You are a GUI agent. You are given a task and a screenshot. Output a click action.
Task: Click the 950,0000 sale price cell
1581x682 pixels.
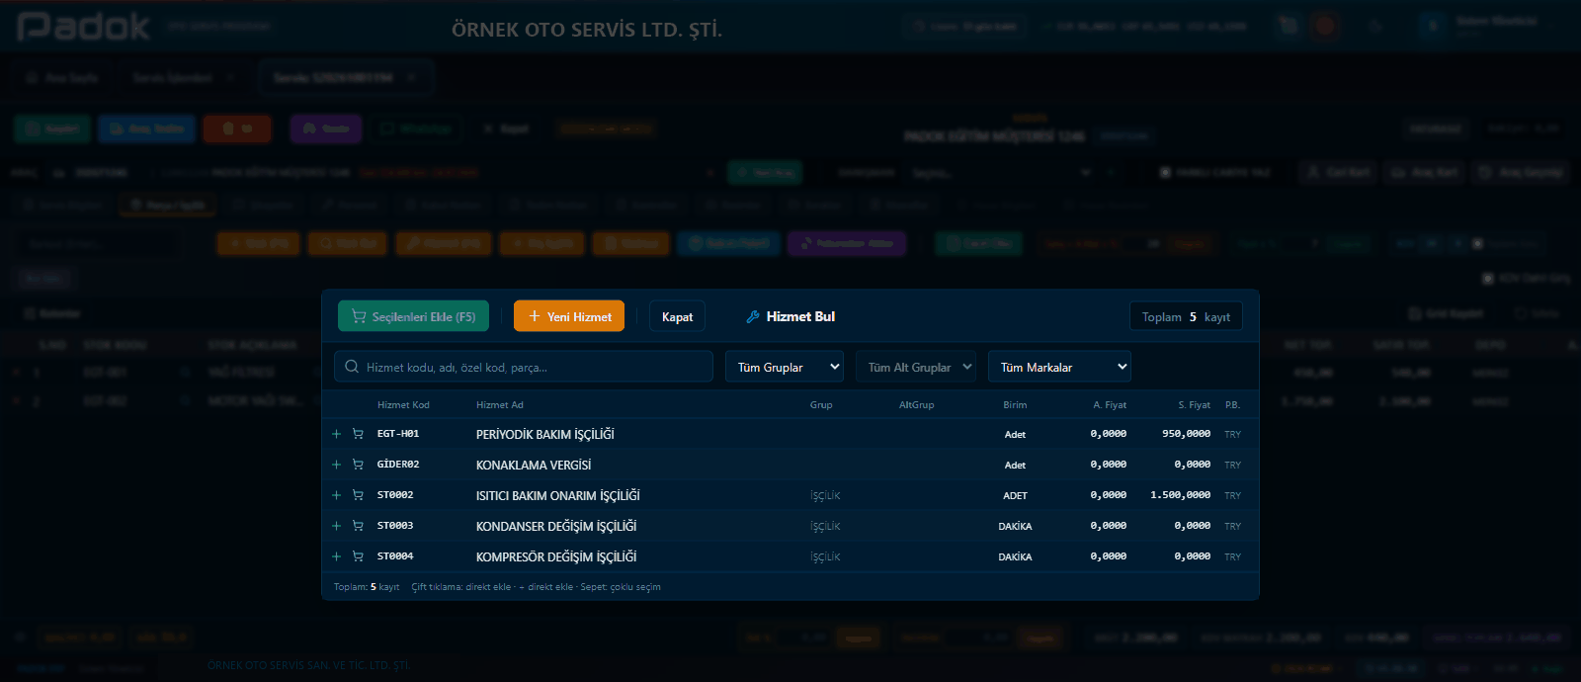click(x=1186, y=434)
